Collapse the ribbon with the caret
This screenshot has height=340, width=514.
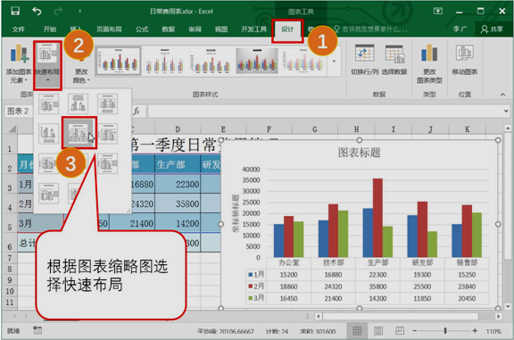coord(502,95)
